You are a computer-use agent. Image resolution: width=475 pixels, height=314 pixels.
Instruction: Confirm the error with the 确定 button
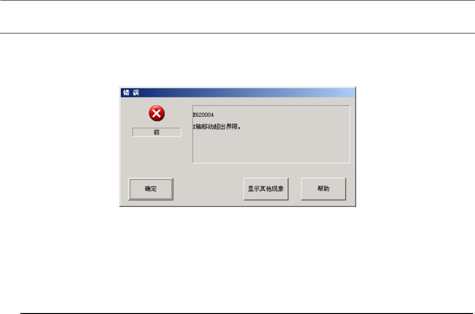(x=151, y=189)
